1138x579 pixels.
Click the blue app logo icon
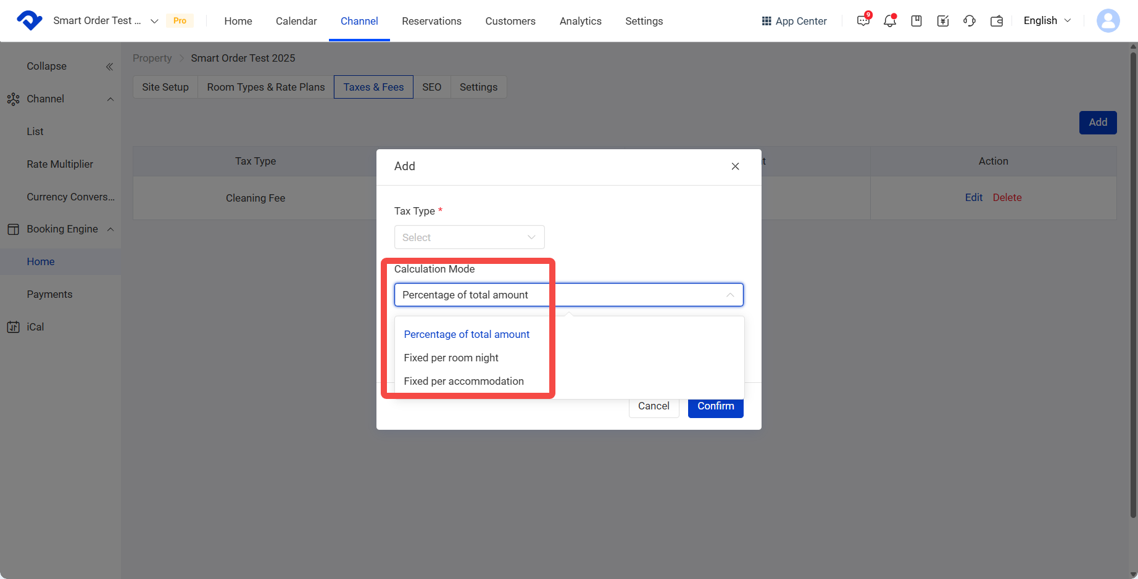point(29,20)
